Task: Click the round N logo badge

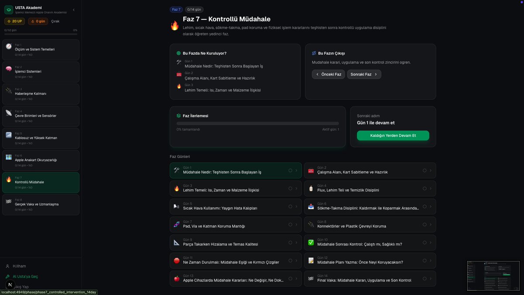Action: [x=10, y=285]
